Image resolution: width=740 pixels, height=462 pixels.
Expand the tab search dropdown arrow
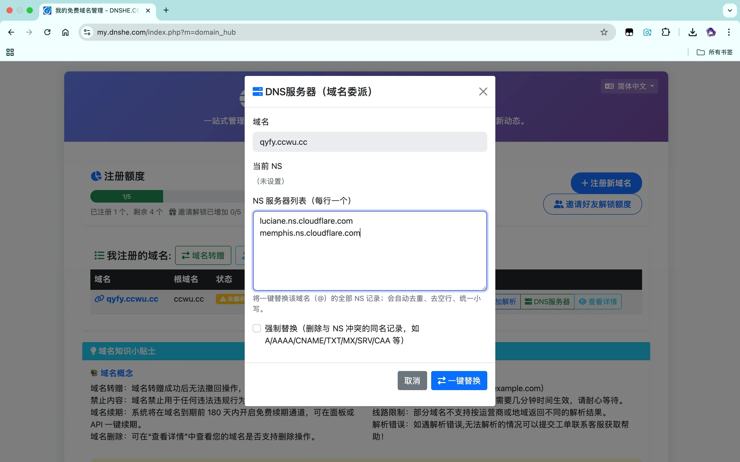tap(730, 10)
